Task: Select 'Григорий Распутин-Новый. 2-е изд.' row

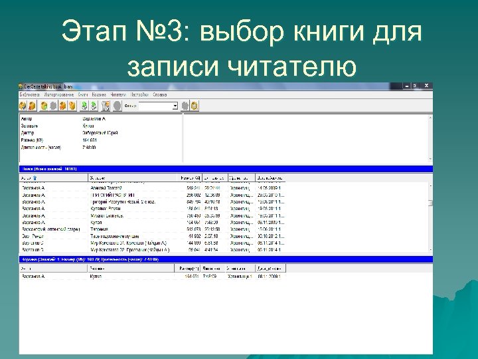Action: pyautogui.click(x=153, y=202)
